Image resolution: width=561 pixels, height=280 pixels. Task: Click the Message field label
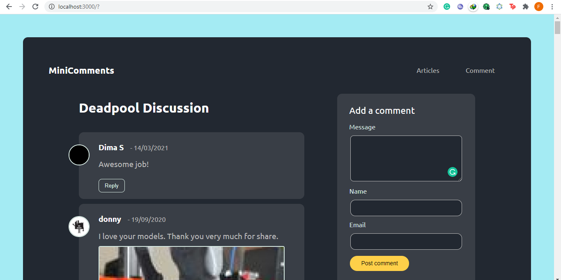(x=362, y=127)
